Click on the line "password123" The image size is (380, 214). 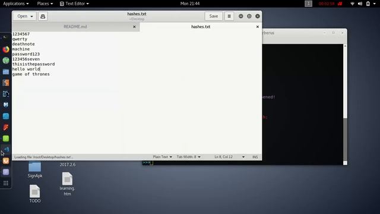[x=26, y=54]
